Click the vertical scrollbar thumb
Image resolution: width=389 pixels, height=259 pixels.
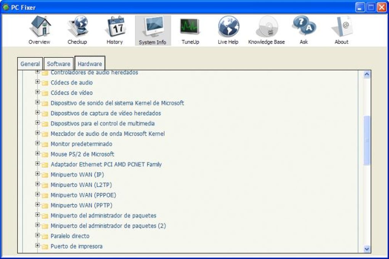point(367,140)
